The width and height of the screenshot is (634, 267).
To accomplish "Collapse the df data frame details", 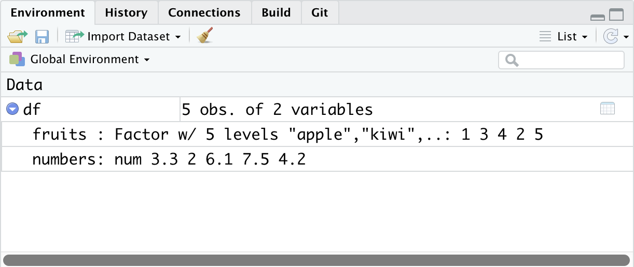I will coord(12,109).
